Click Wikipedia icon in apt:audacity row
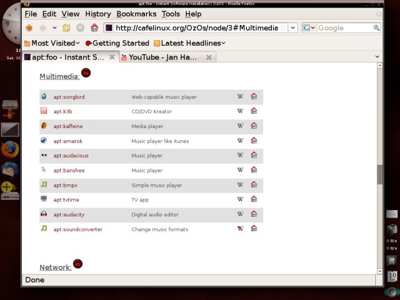This screenshot has height=300, width=400. click(x=241, y=214)
